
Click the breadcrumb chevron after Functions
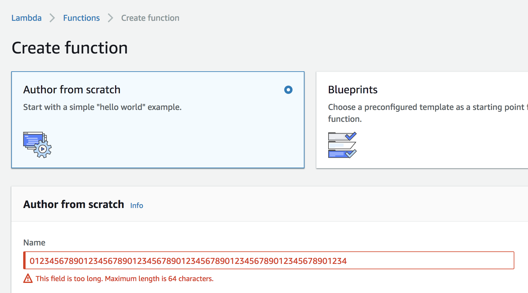pos(110,18)
